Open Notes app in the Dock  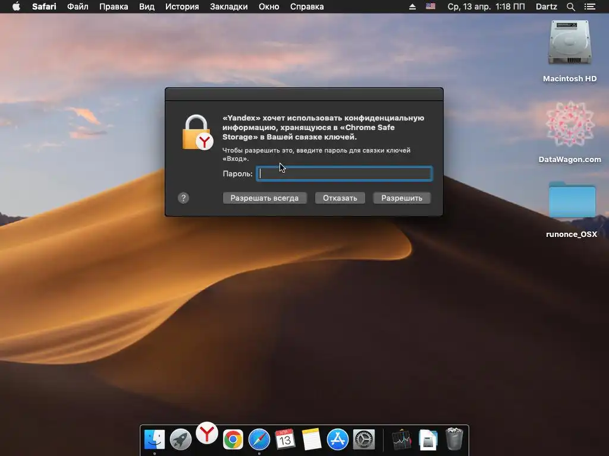[312, 439]
